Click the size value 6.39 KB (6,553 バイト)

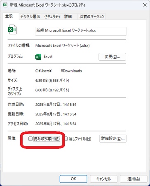tap(52, 81)
